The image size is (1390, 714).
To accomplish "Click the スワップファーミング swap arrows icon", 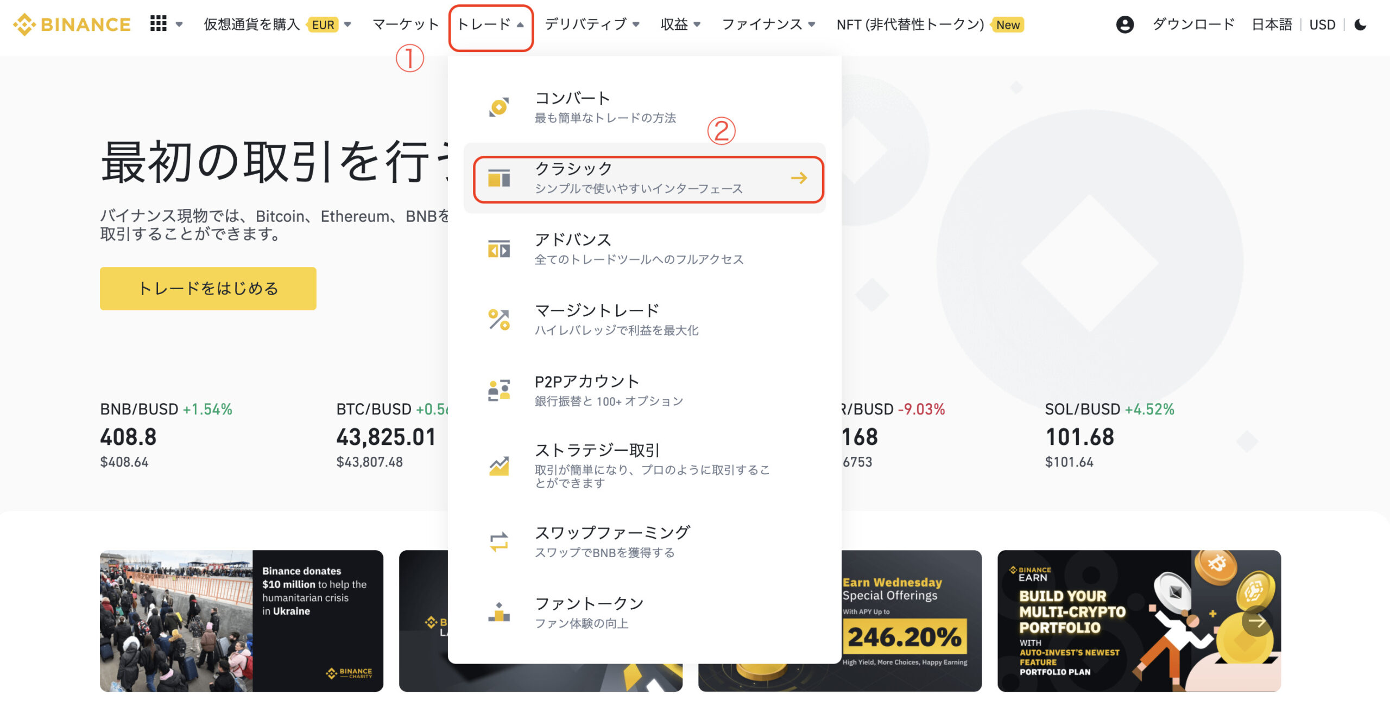I will tap(499, 541).
